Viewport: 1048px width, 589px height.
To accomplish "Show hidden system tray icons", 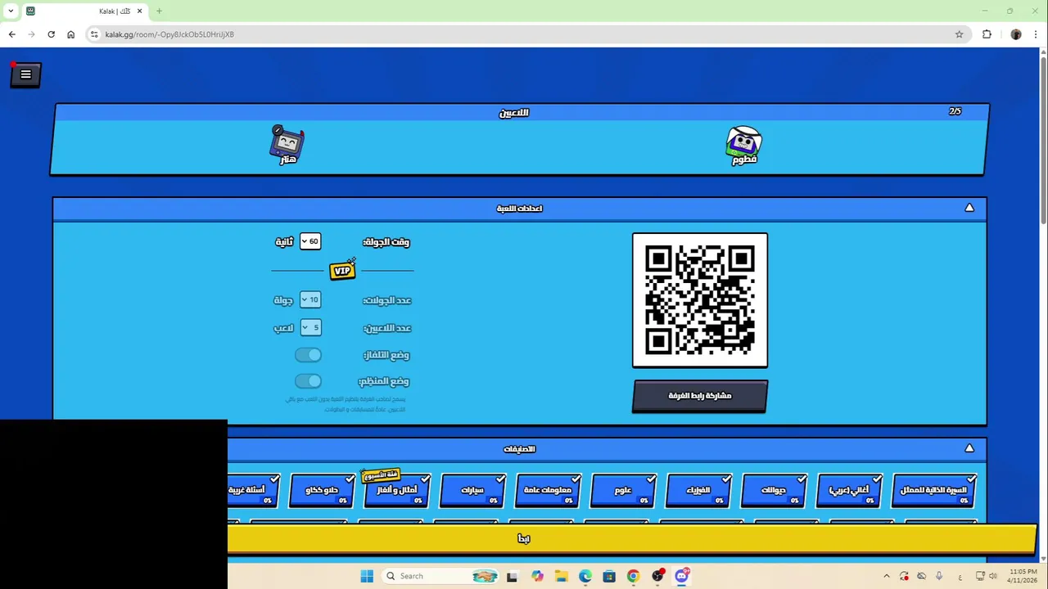I will (x=886, y=576).
